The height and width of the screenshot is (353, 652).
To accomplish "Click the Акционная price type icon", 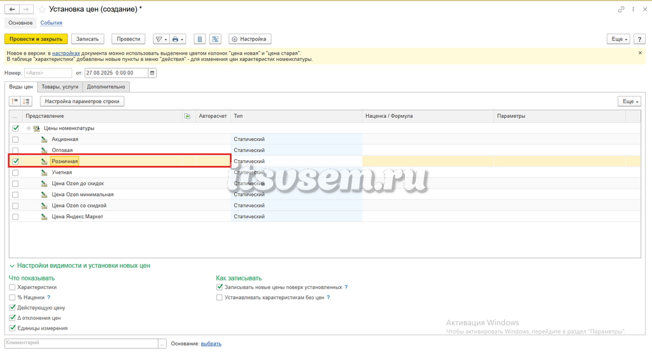I will 44,139.
